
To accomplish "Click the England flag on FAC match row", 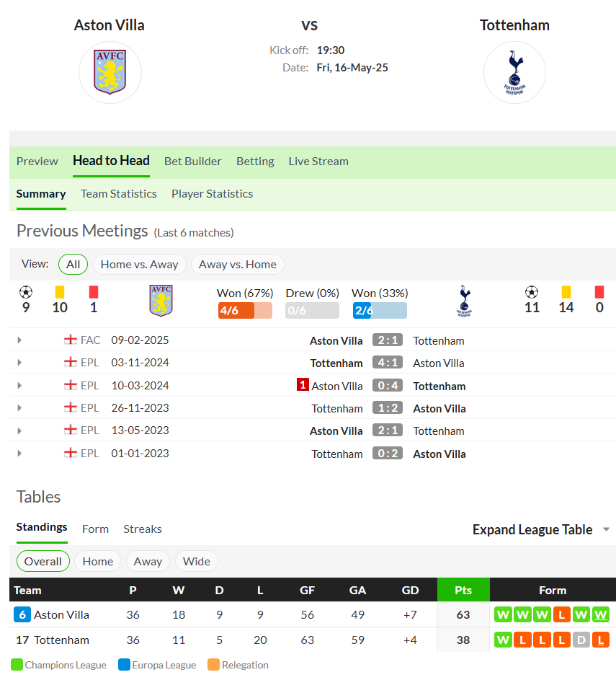I will tap(70, 340).
